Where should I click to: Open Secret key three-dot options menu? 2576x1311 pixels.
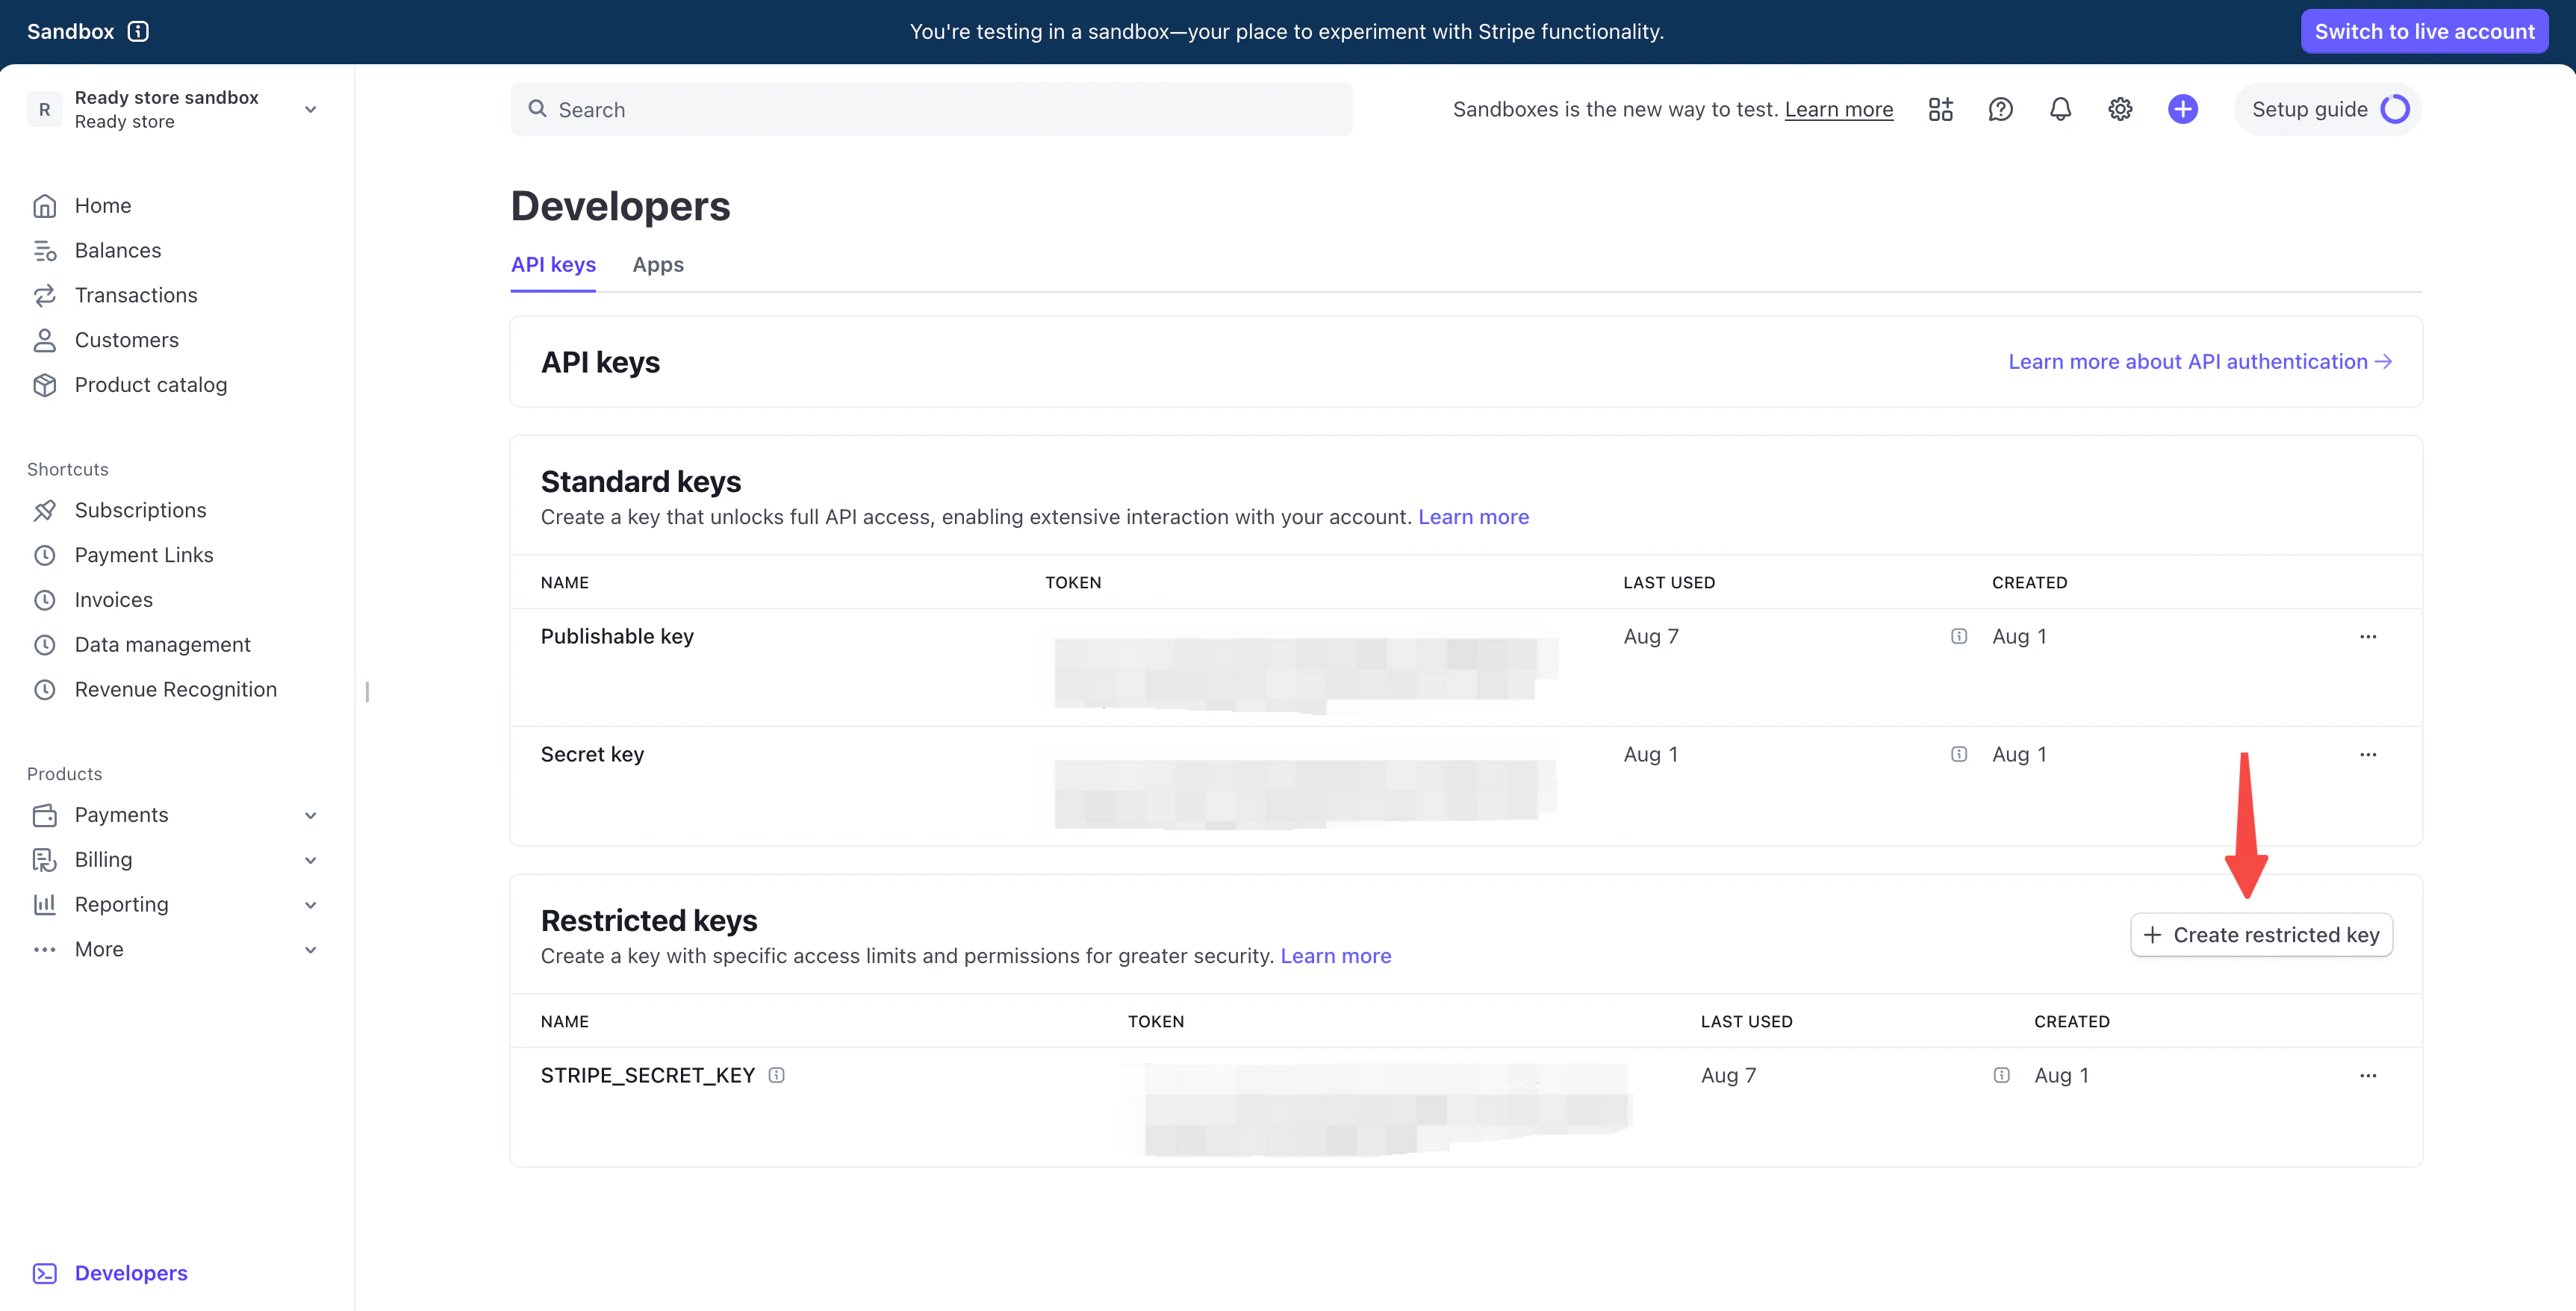click(x=2367, y=754)
